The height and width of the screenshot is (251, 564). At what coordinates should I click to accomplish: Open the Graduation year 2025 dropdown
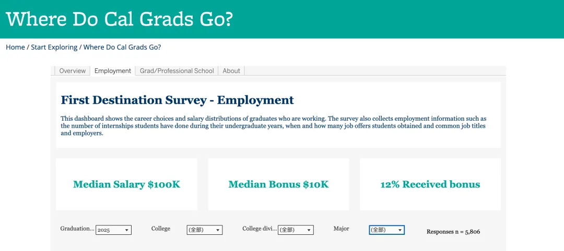[113, 230]
